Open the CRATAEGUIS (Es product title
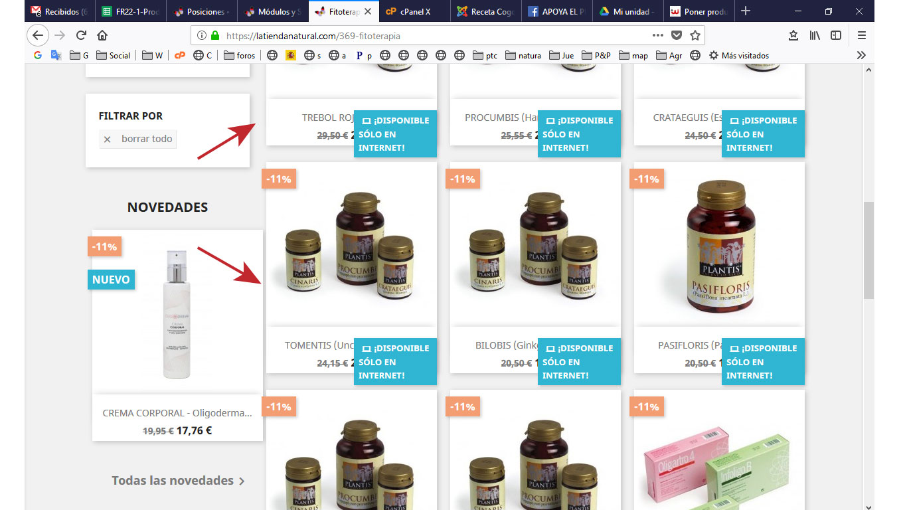 [687, 118]
